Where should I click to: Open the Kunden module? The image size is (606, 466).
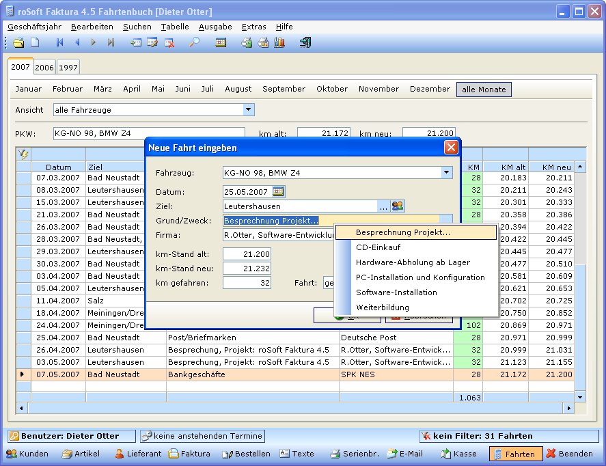click(x=27, y=454)
